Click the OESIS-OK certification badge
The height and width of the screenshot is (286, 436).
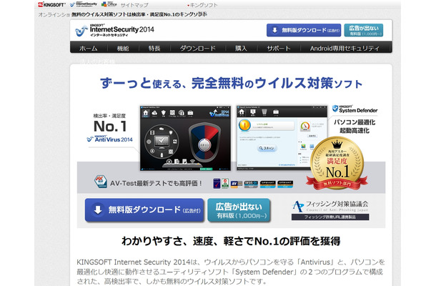click(251, 184)
